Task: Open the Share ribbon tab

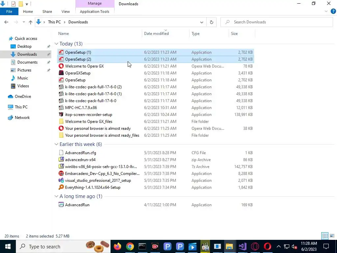Action: click(47, 12)
